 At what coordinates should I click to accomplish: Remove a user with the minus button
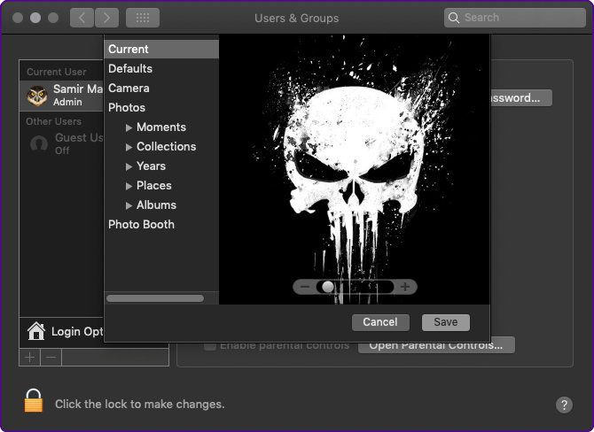pos(51,357)
